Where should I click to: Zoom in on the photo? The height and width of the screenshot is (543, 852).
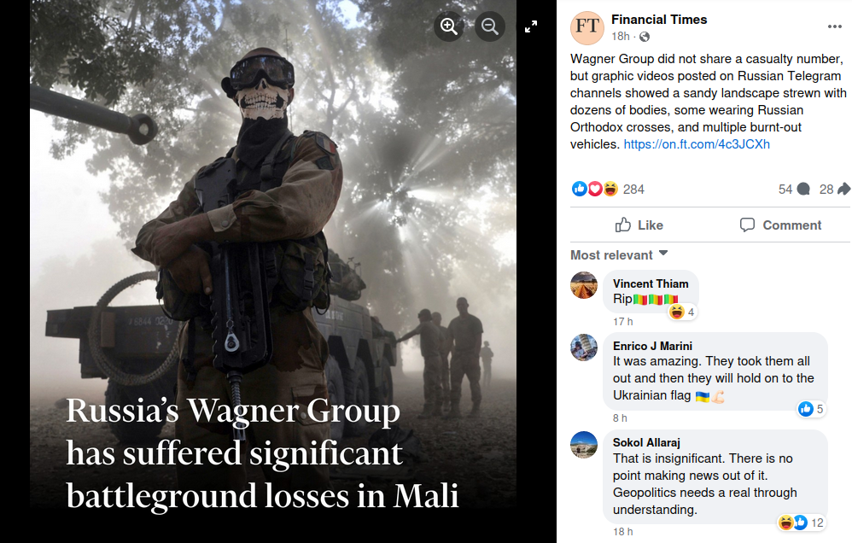(449, 26)
